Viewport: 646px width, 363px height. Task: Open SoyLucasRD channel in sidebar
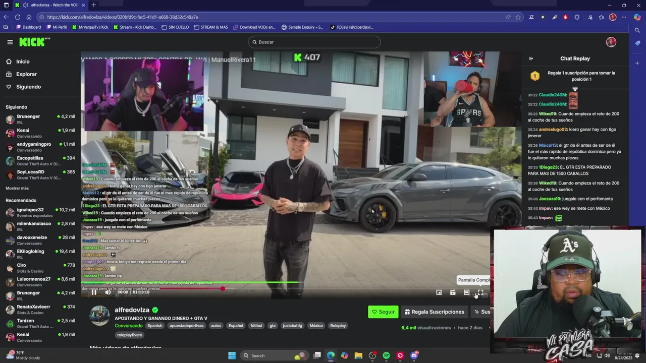pos(40,174)
